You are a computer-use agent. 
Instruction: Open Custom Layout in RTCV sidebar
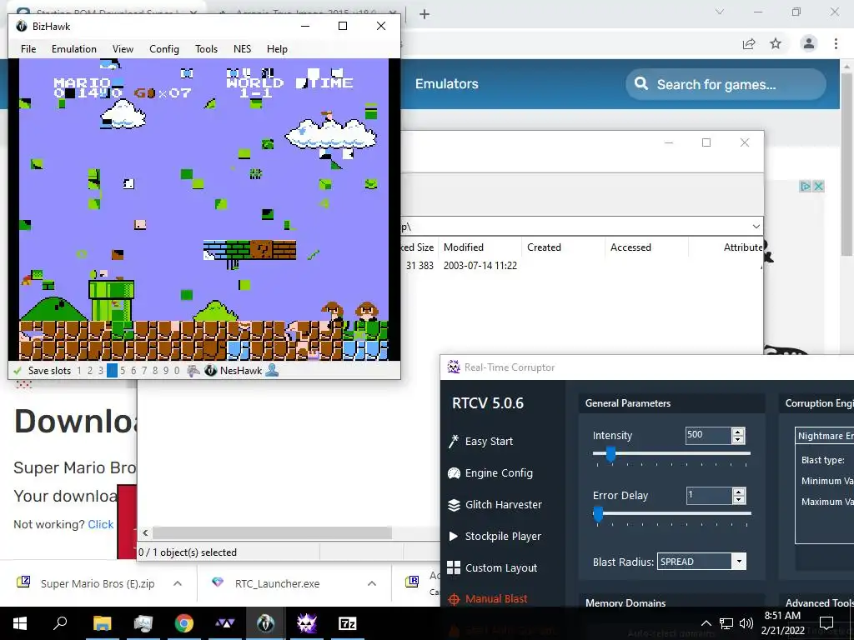pyautogui.click(x=492, y=567)
